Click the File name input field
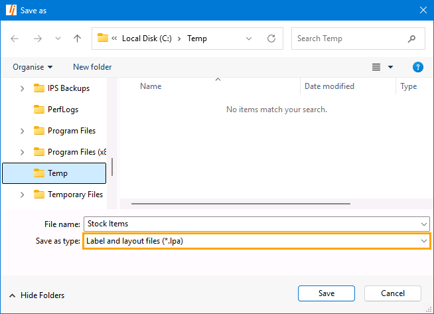The width and height of the screenshot is (434, 314). (252, 224)
